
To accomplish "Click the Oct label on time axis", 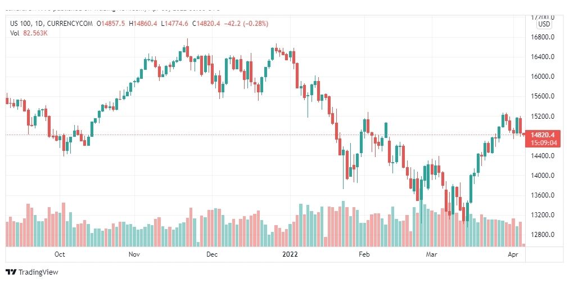I will (x=60, y=254).
